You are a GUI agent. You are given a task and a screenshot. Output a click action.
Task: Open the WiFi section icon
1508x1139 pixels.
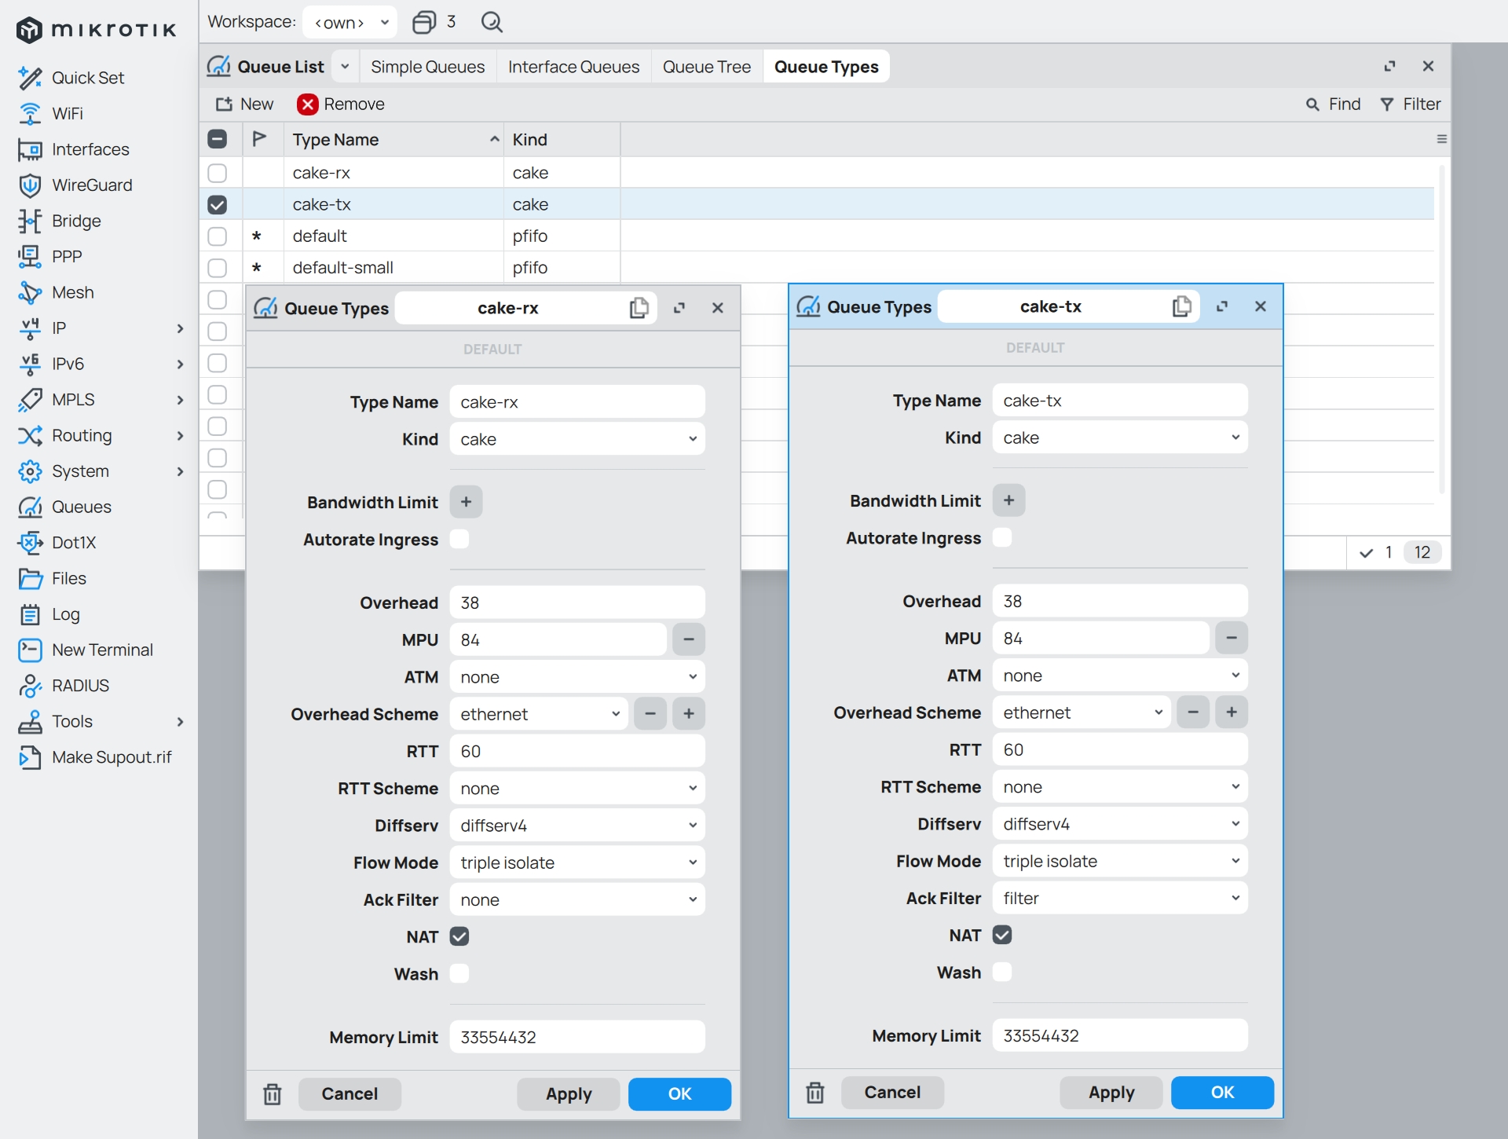point(30,114)
